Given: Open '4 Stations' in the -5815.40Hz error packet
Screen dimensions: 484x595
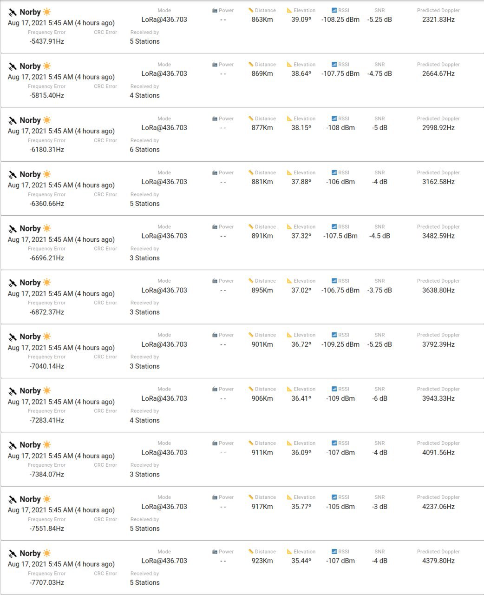Looking at the screenshot, I should click(x=144, y=95).
